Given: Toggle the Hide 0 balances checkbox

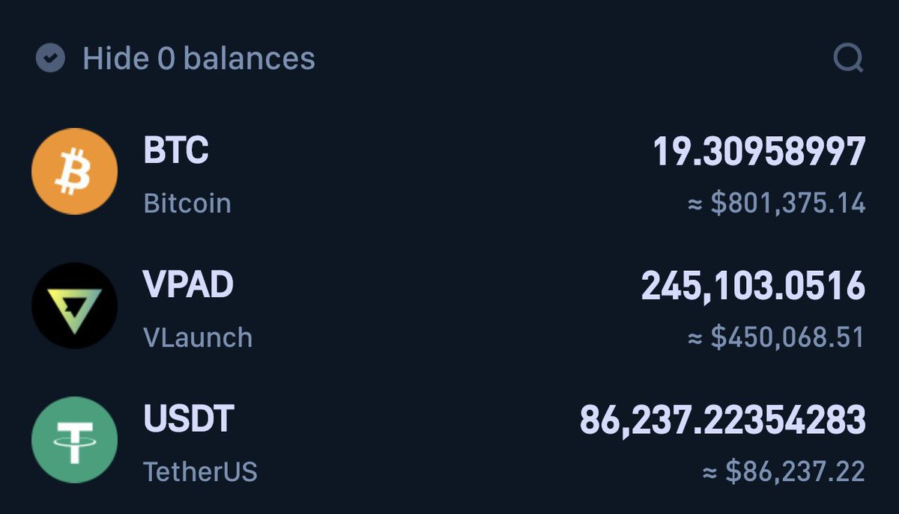Looking at the screenshot, I should (50, 58).
